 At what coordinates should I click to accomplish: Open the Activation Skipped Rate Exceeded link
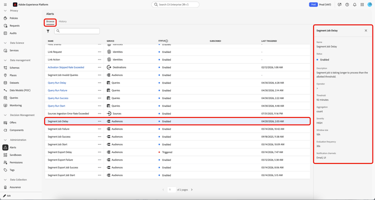pyautogui.click(x=66, y=67)
